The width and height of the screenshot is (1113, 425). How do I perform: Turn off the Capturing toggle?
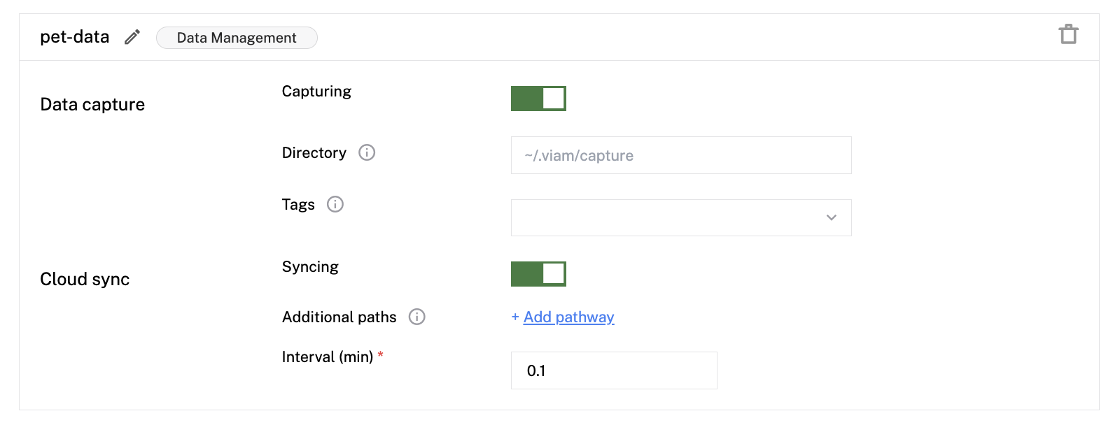pos(538,99)
